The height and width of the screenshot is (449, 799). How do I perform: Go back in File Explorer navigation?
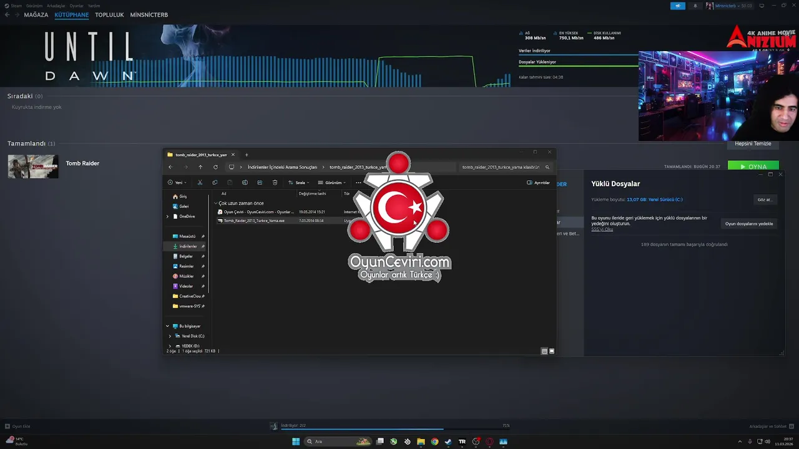170,167
